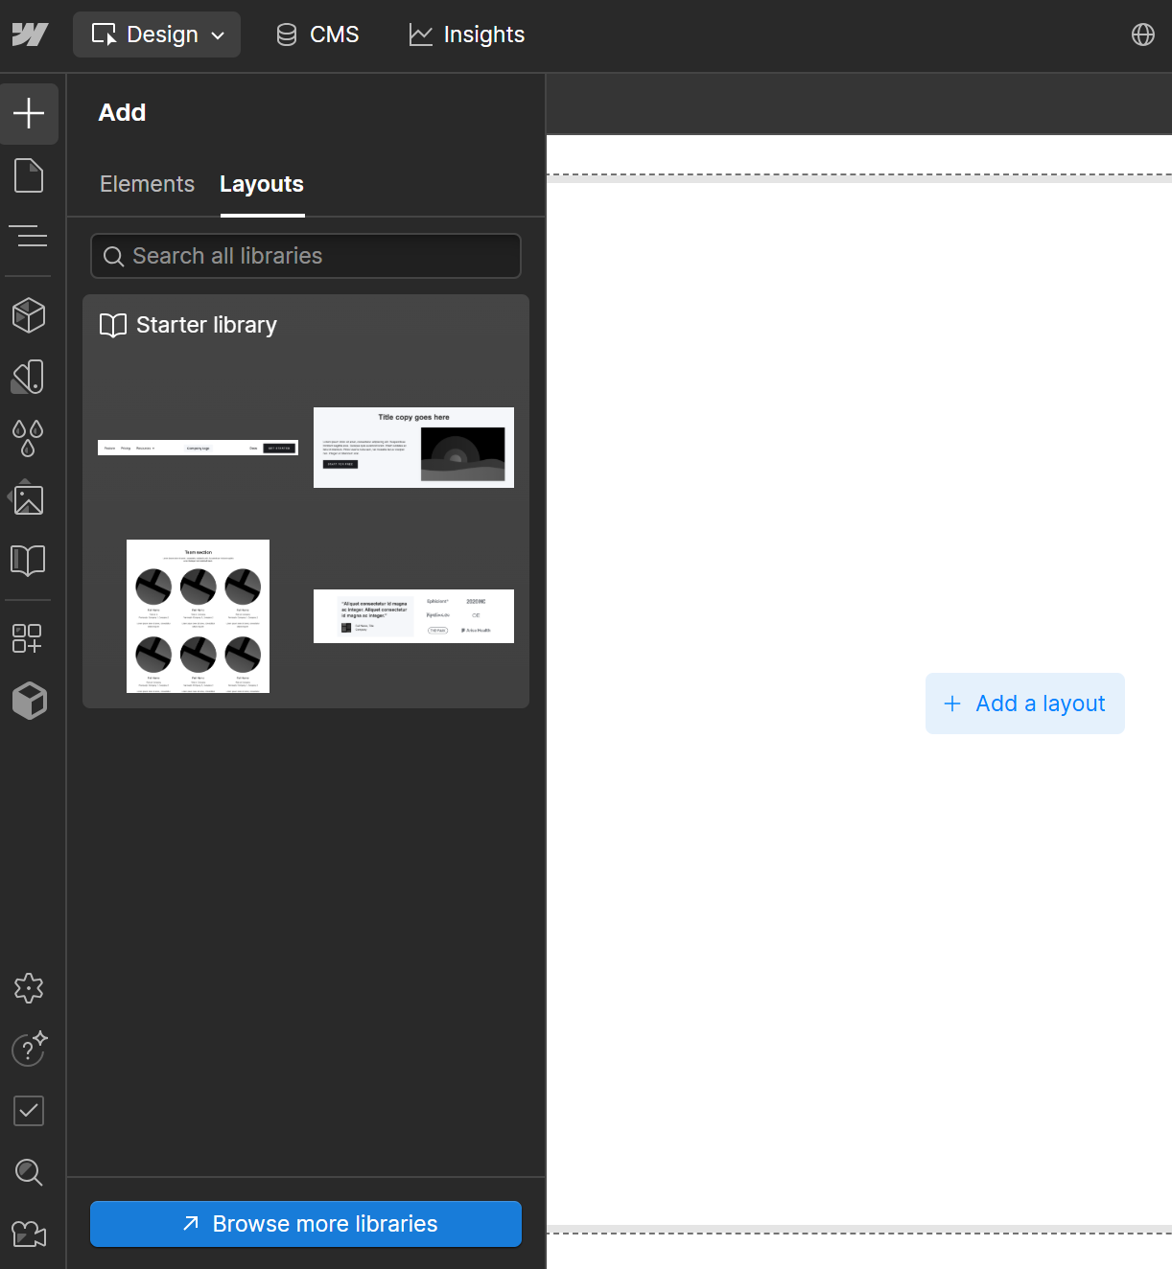Open the Components cube icon
1172x1269 pixels.
[29, 315]
